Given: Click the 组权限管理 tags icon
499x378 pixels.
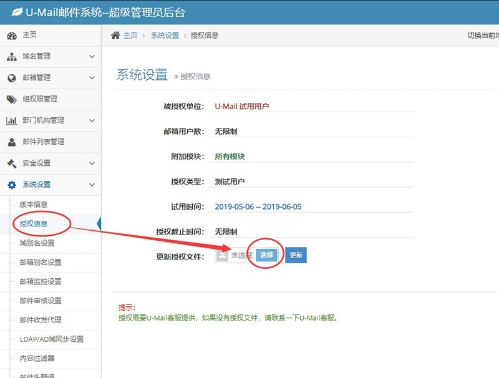Looking at the screenshot, I should (x=11, y=99).
